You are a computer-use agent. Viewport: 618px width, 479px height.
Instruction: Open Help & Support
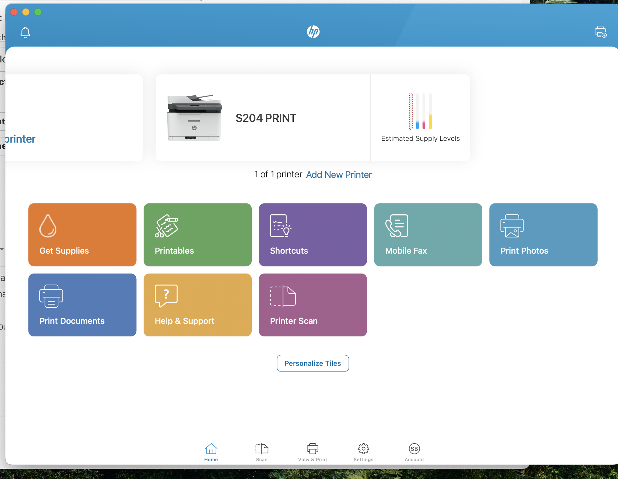pos(197,305)
